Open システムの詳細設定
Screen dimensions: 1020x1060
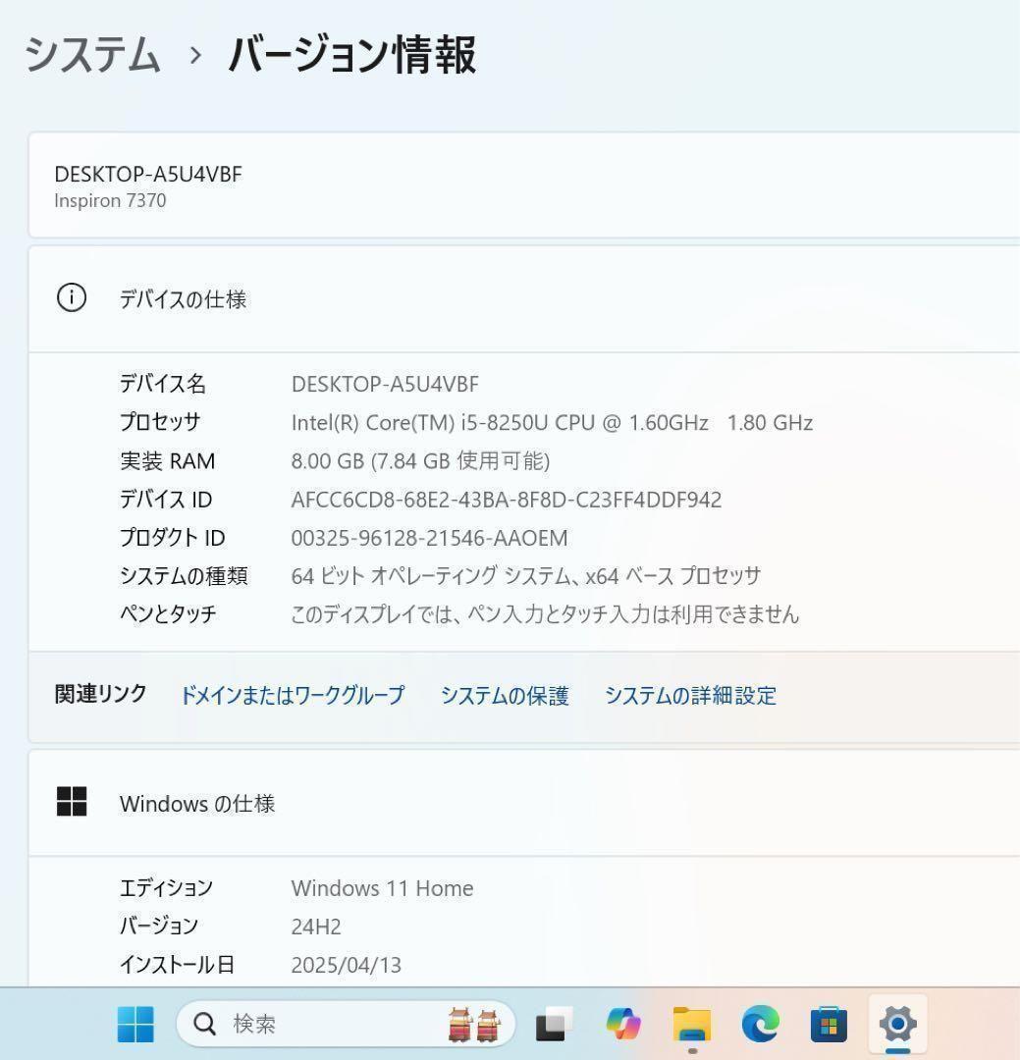690,695
